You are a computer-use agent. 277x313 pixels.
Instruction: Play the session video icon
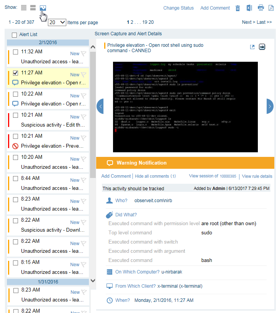click(262, 47)
